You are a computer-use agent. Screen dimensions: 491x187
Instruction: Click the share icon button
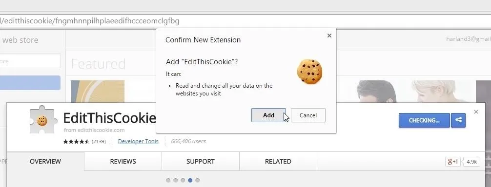[458, 120]
